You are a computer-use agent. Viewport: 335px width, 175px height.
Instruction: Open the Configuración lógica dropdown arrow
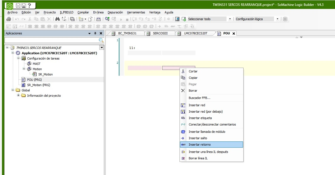[277, 19]
